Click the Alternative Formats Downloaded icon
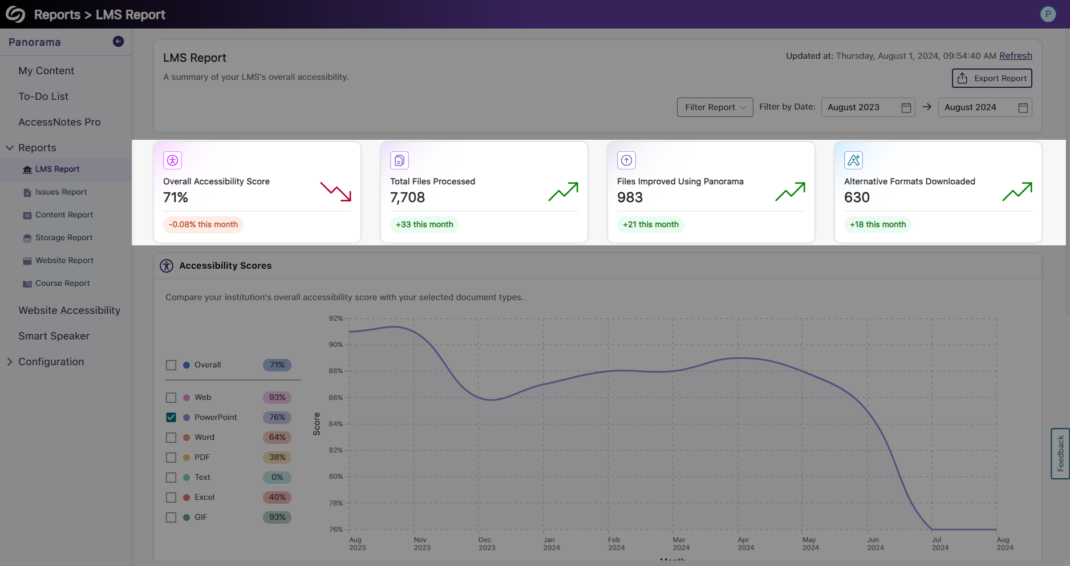Viewport: 1070px width, 566px height. point(853,160)
